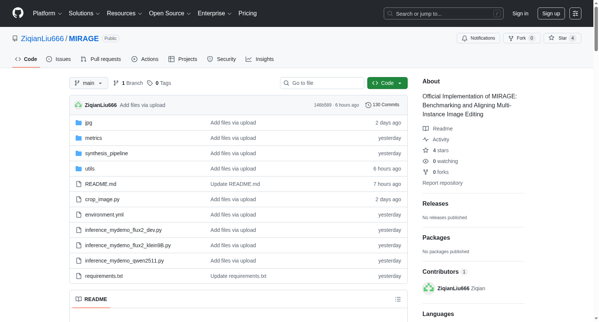Open the Pricing link
The image size is (599, 322).
[x=247, y=13]
